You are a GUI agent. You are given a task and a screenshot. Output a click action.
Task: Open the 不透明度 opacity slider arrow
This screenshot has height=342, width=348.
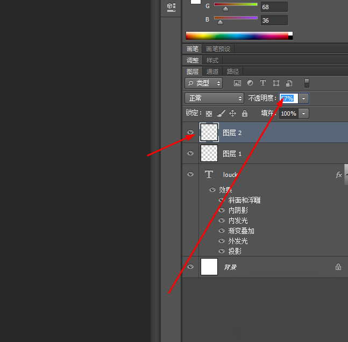pyautogui.click(x=303, y=98)
